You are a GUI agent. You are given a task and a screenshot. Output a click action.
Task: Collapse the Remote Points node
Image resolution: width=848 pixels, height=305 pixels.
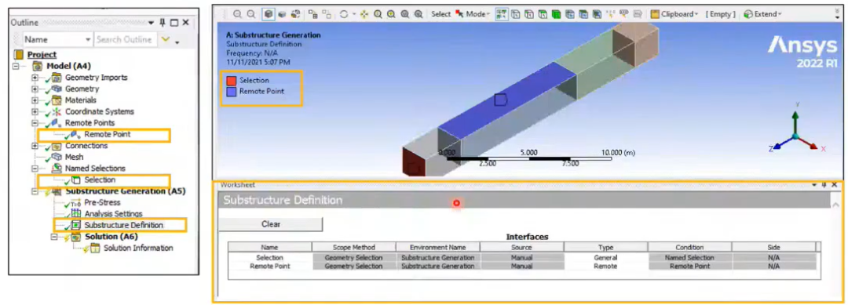tap(35, 123)
